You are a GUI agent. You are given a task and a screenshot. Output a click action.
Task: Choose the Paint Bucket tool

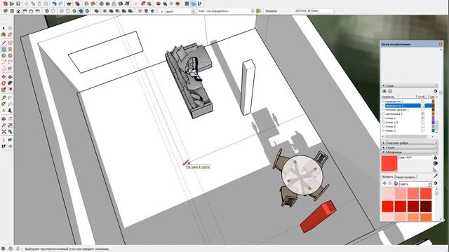coord(4,34)
